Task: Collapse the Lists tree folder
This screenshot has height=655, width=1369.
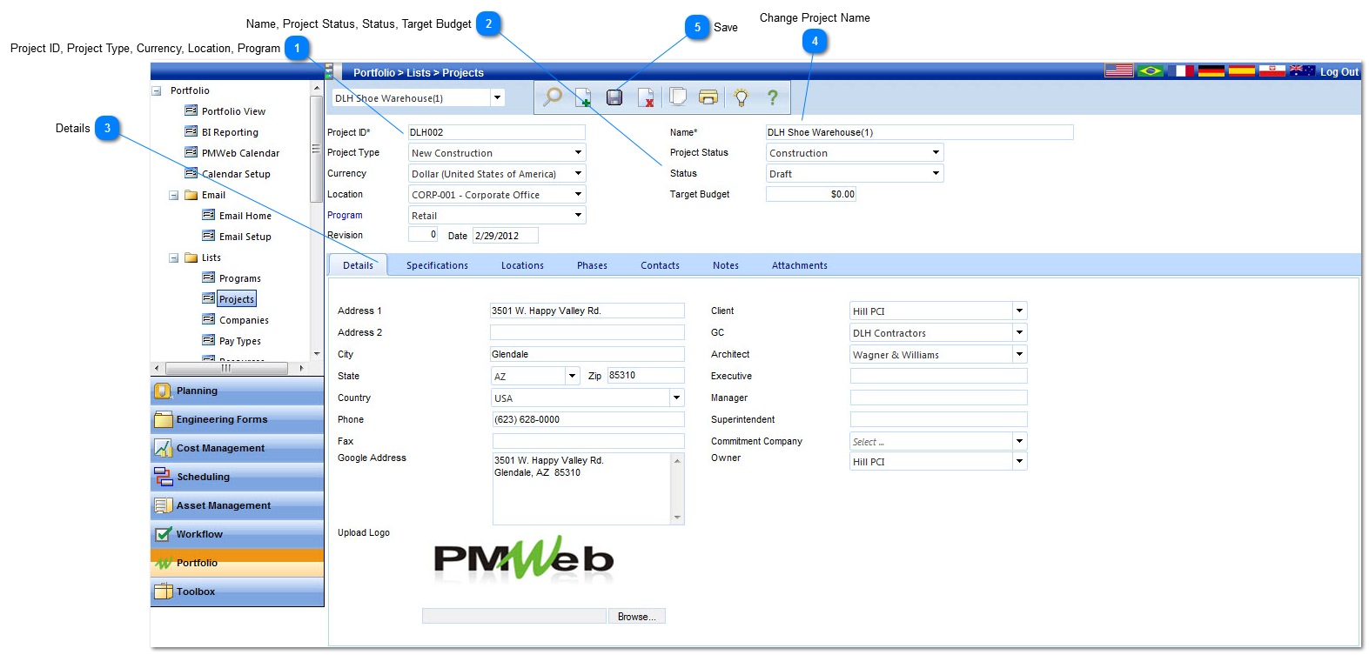Action: [174, 257]
